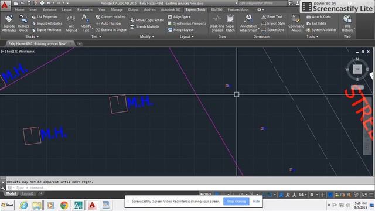375x211 pixels.
Task: Click the New file icon in quick access toolbar
Action: tap(16, 3)
